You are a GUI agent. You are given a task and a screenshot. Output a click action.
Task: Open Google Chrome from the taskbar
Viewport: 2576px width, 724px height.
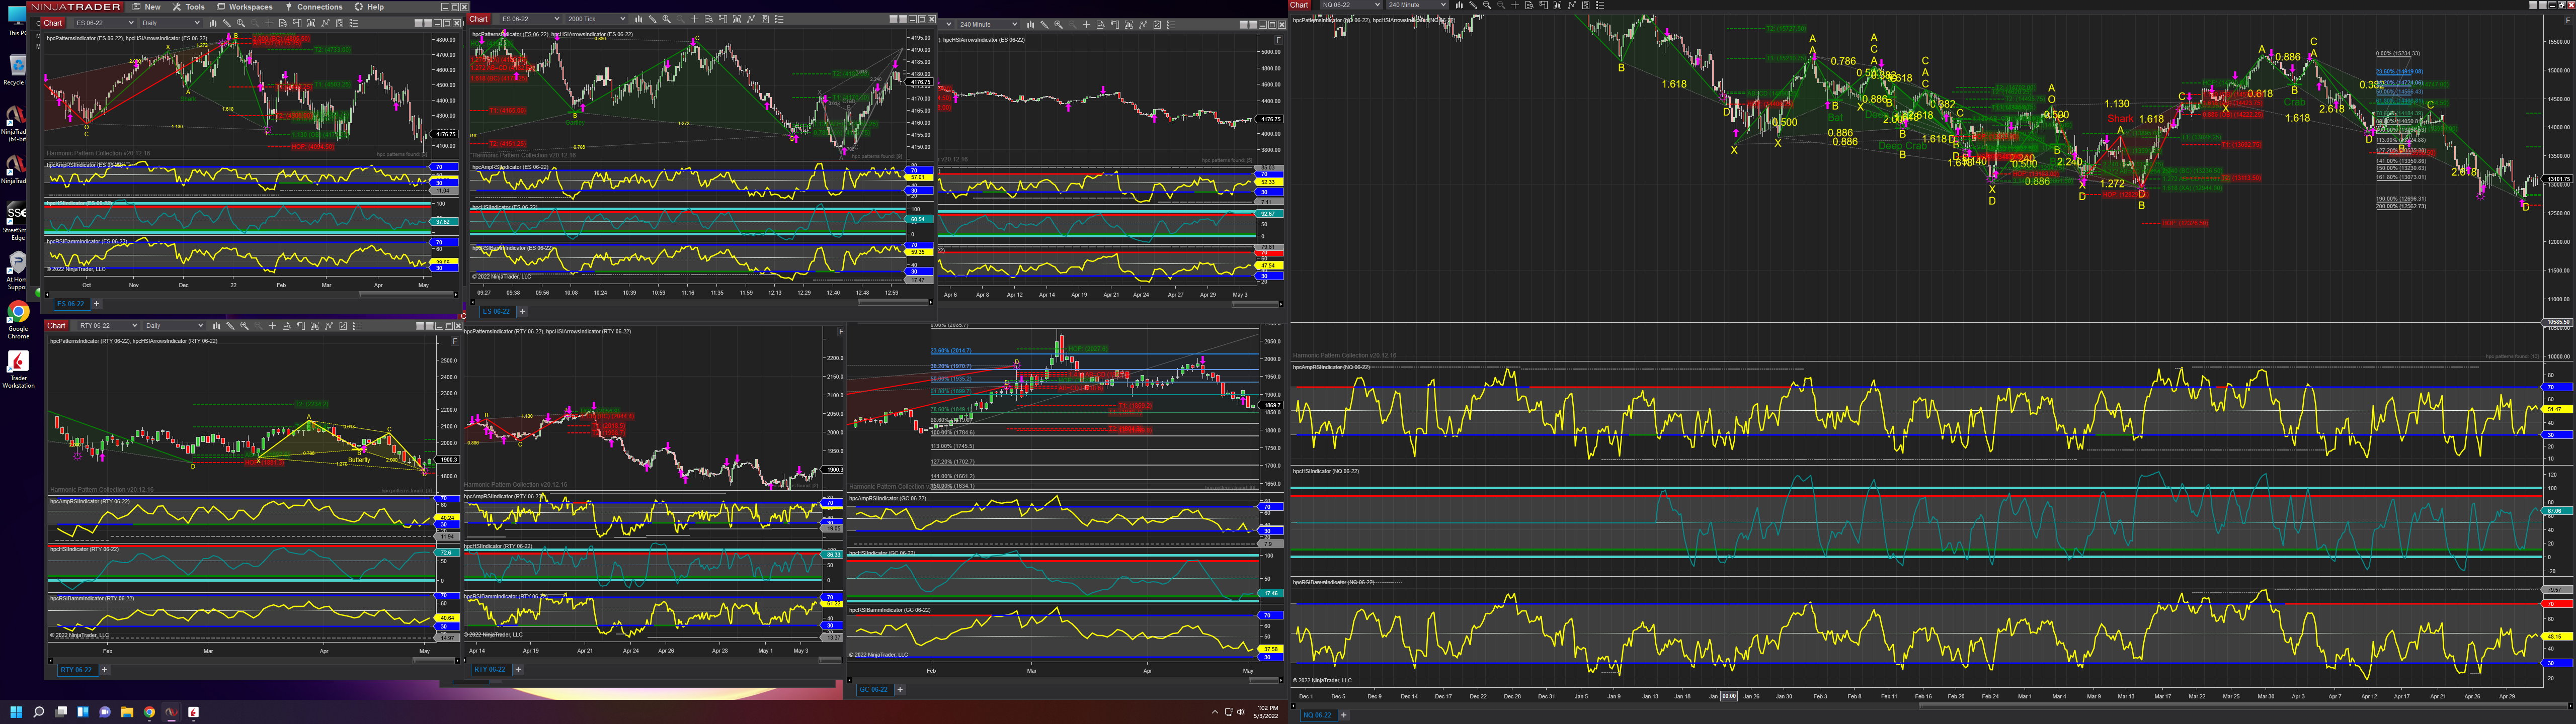[149, 712]
